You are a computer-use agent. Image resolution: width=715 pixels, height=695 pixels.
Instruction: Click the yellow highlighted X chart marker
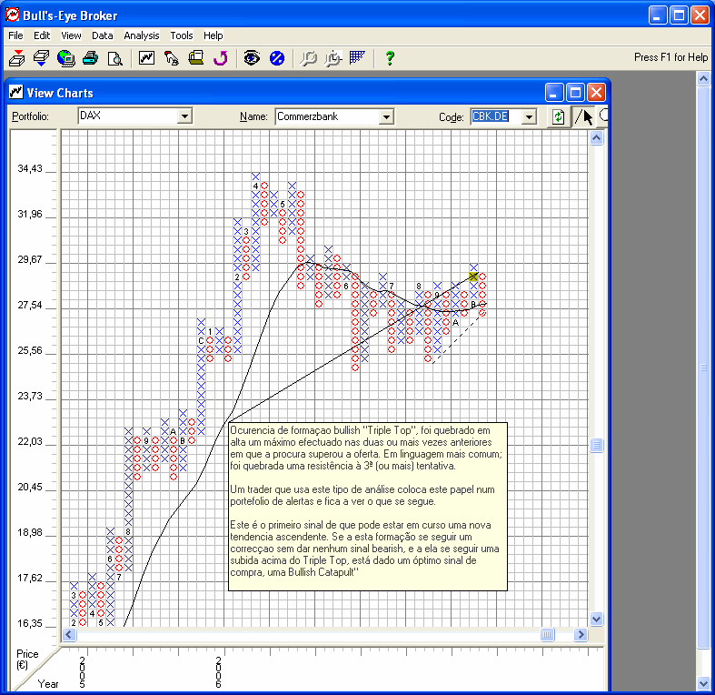point(473,277)
